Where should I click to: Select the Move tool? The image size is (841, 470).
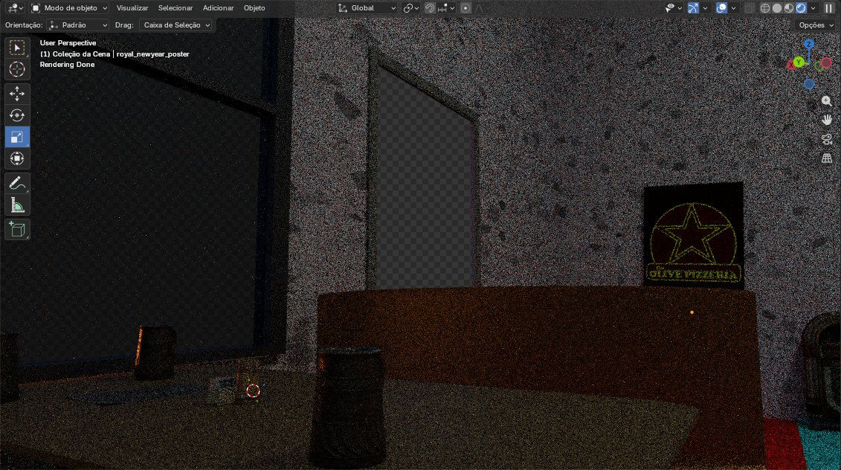click(x=17, y=94)
